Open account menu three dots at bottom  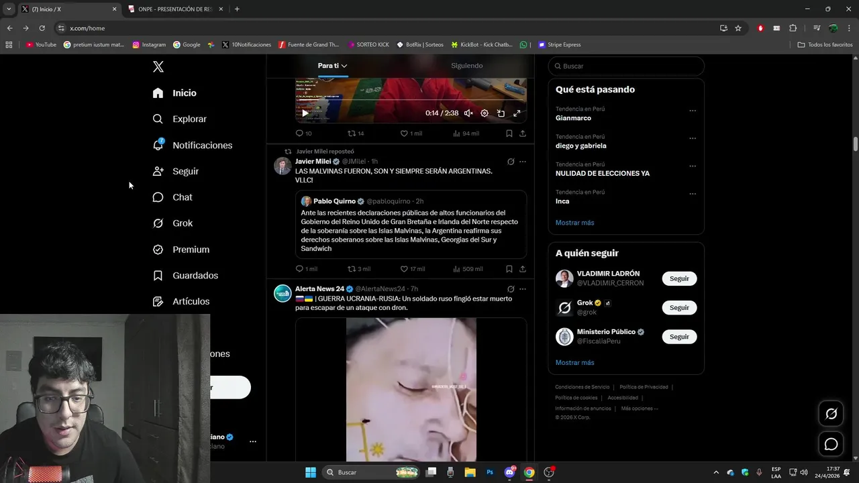tap(253, 441)
